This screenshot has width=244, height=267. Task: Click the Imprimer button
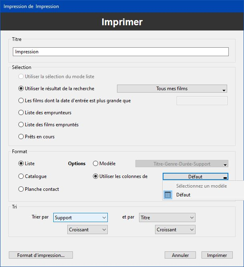tap(217, 255)
